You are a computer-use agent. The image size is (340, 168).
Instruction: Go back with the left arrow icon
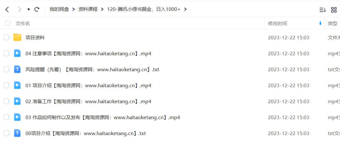point(7,9)
